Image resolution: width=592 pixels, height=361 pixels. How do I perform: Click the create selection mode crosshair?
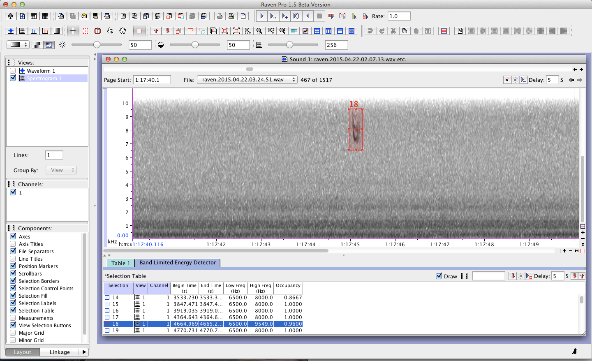tap(73, 31)
